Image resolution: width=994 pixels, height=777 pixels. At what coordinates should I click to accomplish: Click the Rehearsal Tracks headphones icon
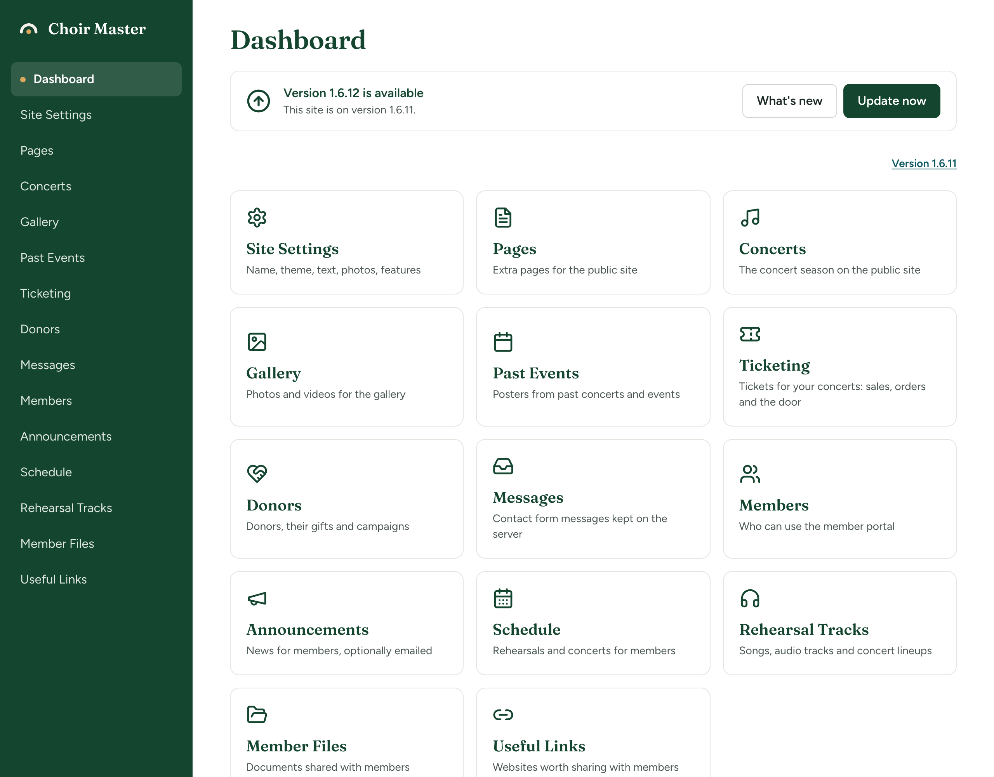coord(750,598)
